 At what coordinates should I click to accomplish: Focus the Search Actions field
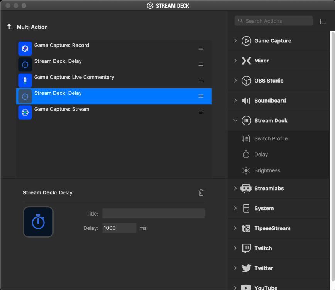click(274, 21)
